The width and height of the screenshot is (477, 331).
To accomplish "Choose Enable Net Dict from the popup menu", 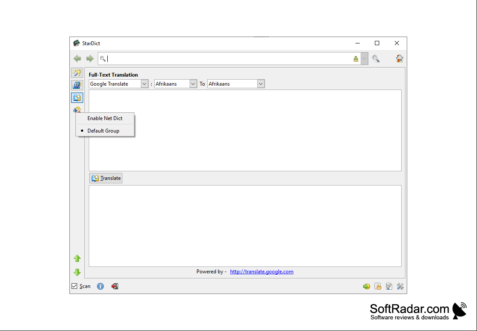I will pyautogui.click(x=105, y=118).
